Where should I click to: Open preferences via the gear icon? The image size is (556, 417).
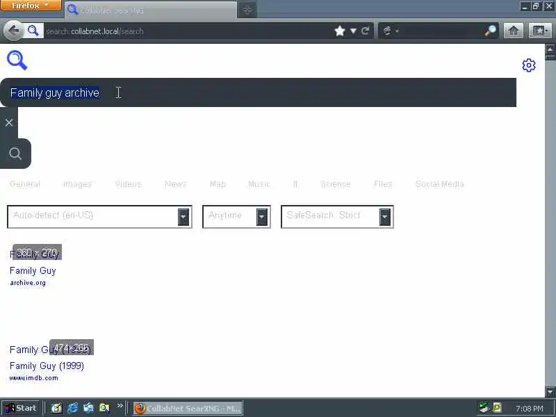529,65
